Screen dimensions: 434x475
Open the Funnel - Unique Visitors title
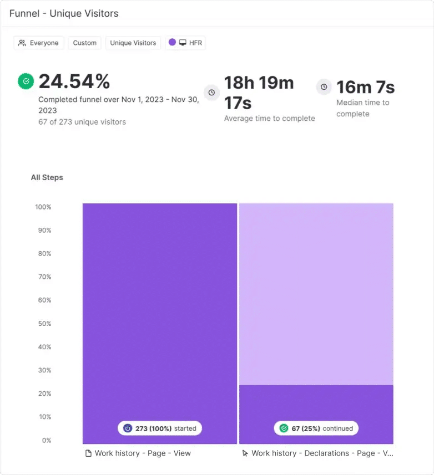click(64, 13)
